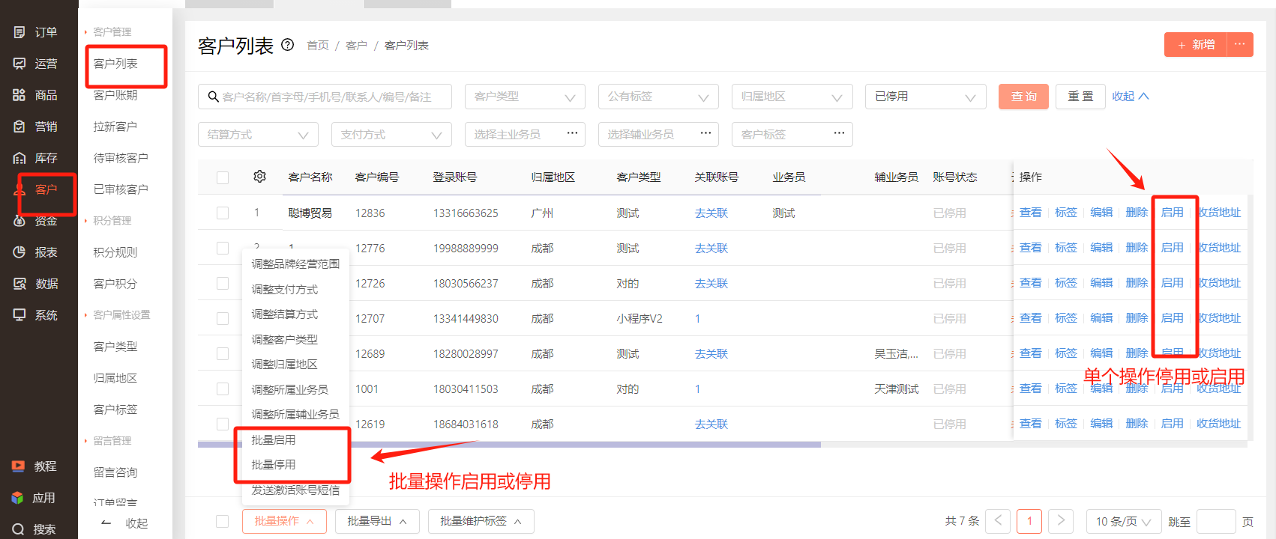
Task: Toggle the 批量操作 dropdown button
Action: pos(284,521)
